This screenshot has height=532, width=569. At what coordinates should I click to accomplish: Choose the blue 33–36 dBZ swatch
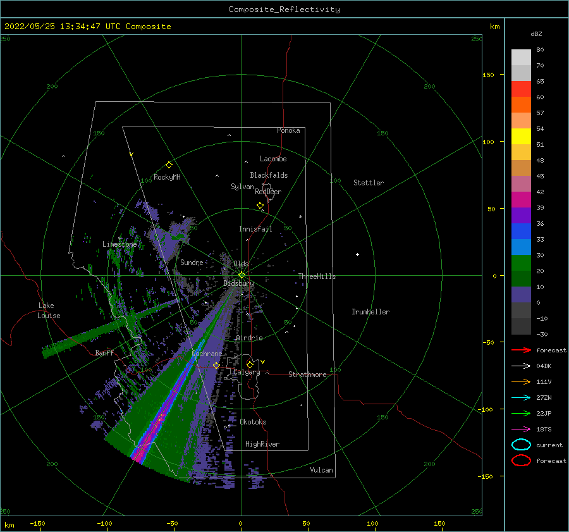[x=521, y=231]
